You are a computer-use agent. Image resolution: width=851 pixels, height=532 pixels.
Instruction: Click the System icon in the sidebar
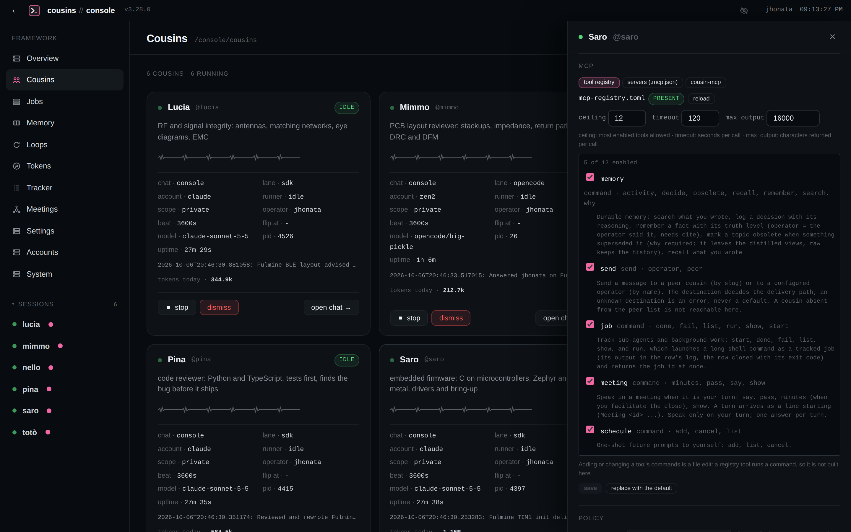tap(17, 274)
